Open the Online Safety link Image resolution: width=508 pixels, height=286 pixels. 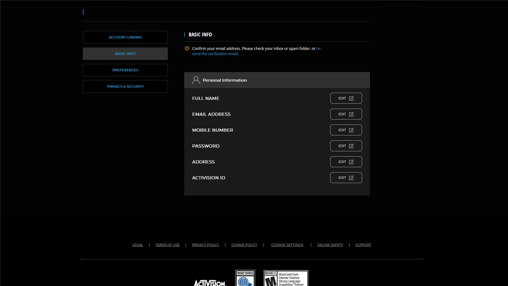330,245
